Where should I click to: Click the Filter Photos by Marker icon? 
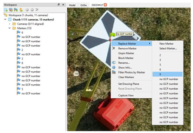[114, 72]
